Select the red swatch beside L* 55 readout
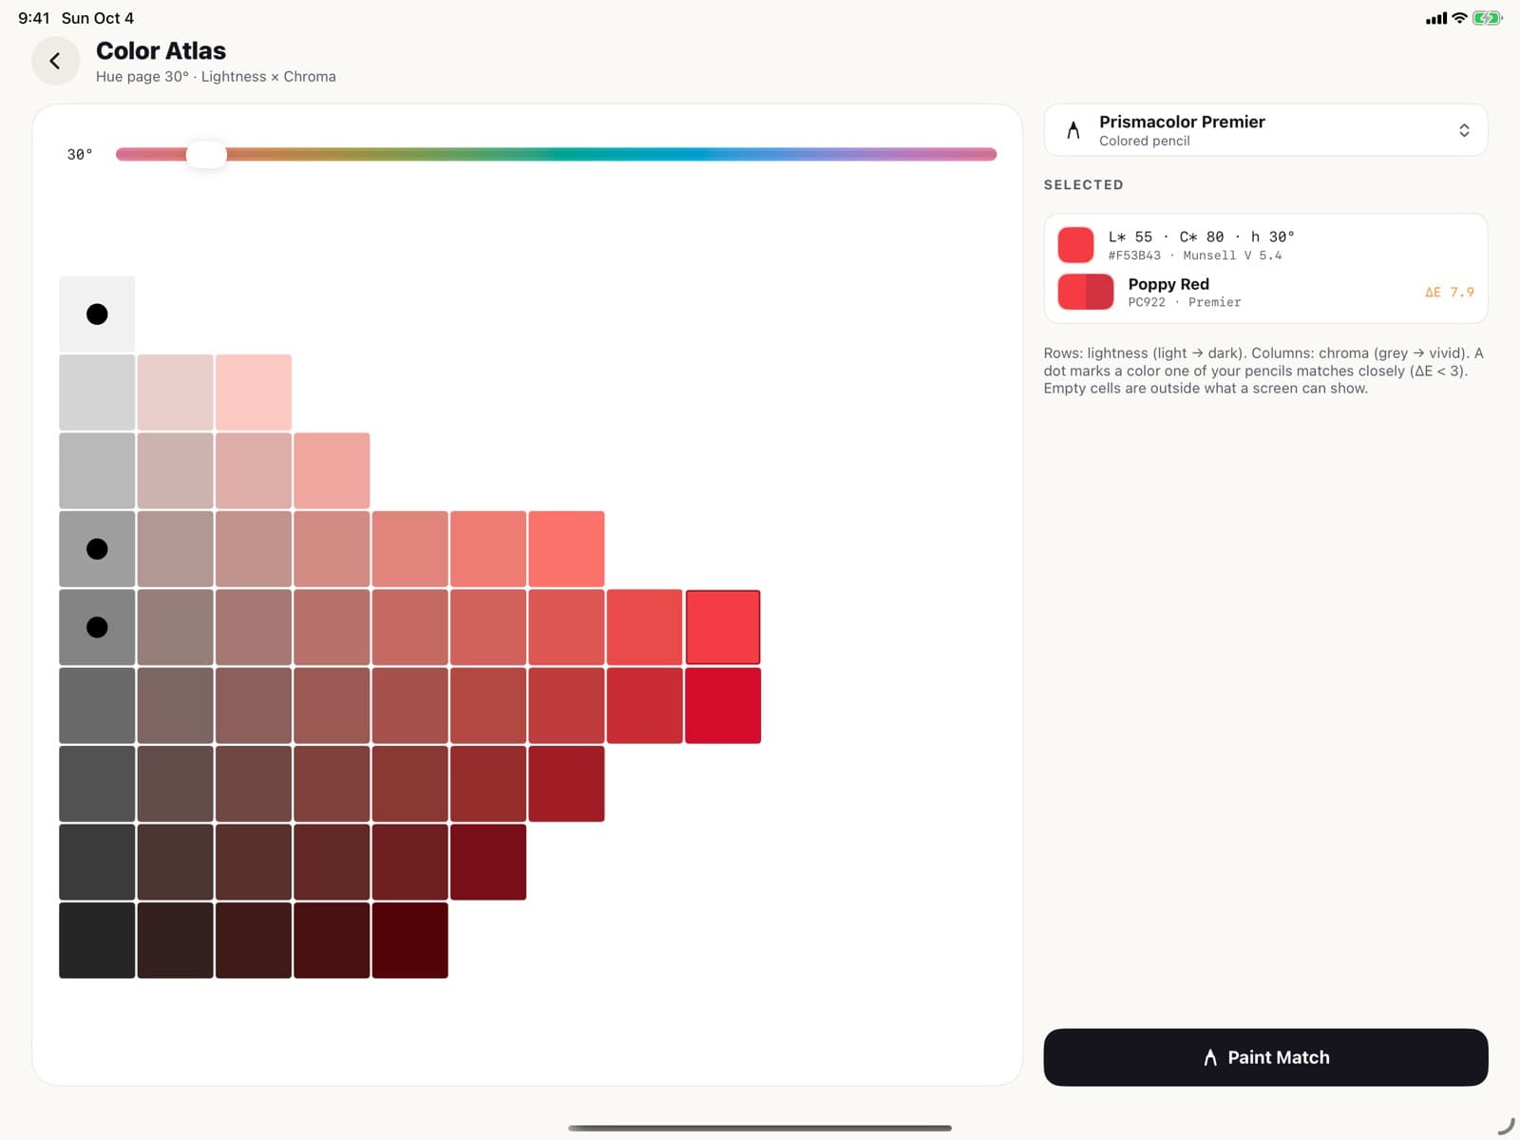Image resolution: width=1520 pixels, height=1140 pixels. [1075, 245]
